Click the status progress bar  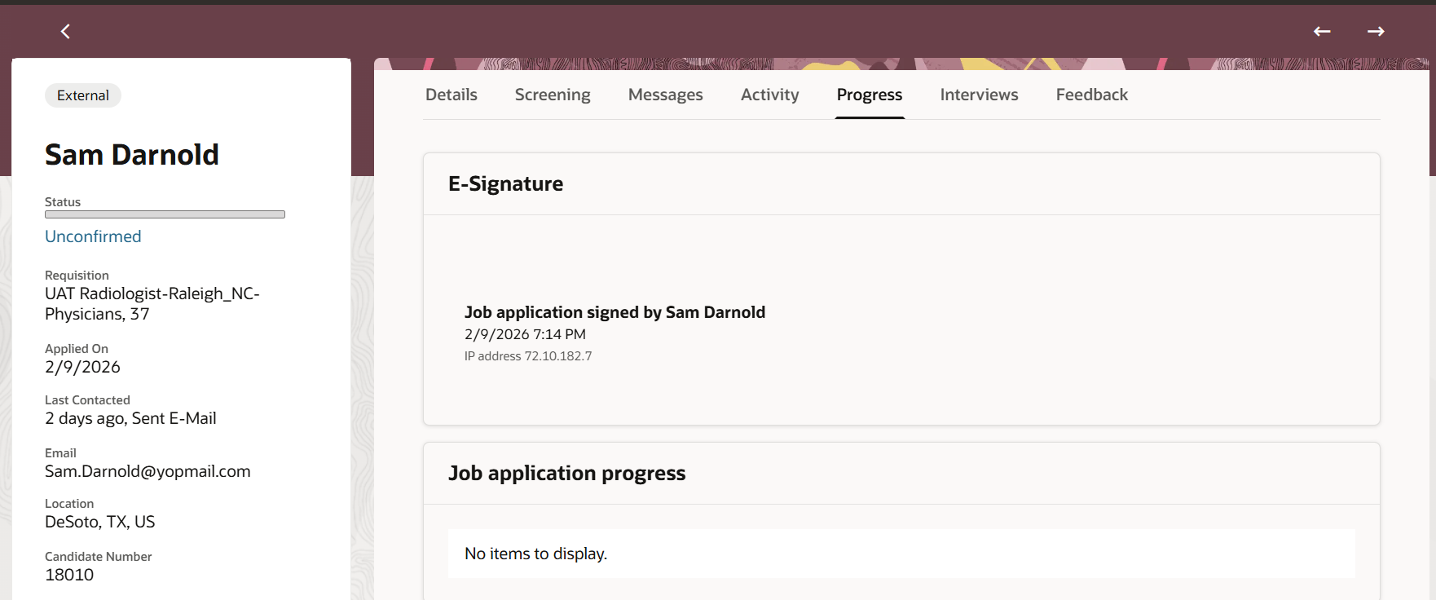point(165,214)
